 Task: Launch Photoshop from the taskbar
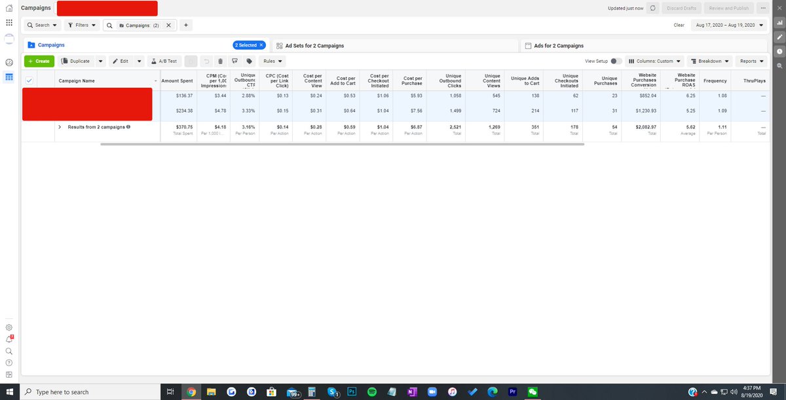(x=352, y=393)
